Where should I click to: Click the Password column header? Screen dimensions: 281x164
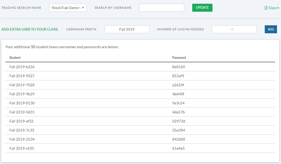(x=179, y=58)
